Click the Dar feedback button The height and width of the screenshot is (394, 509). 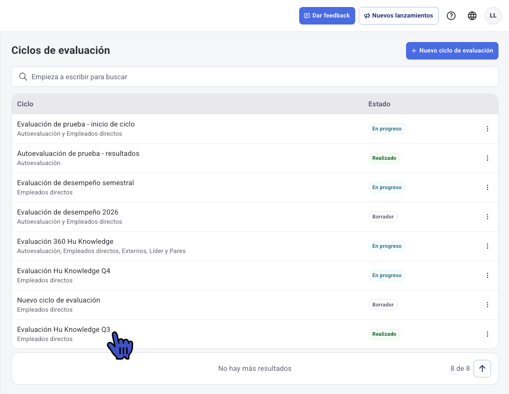327,16
